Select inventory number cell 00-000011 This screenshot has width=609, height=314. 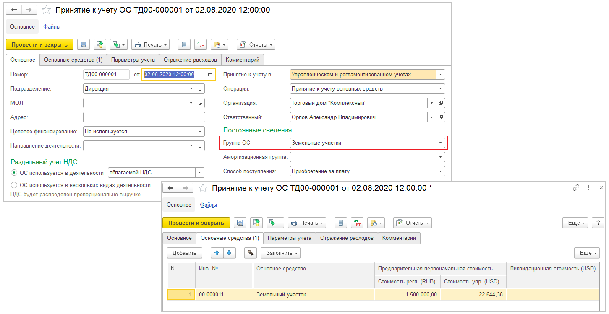tap(224, 294)
